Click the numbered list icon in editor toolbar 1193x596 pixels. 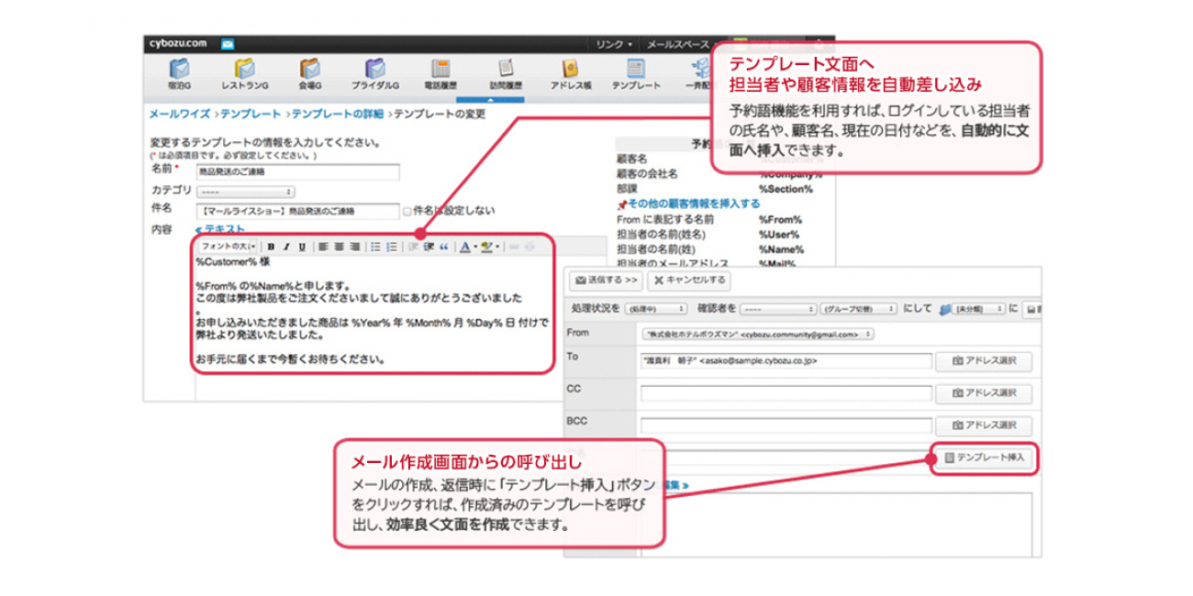click(393, 248)
